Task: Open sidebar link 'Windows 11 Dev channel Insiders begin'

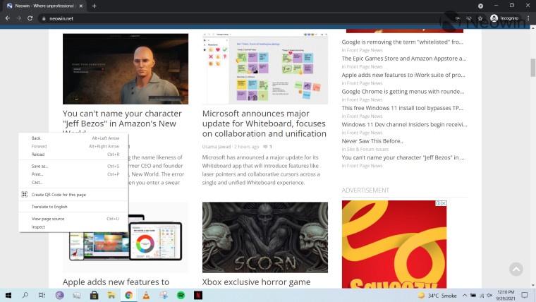Action: pos(404,124)
